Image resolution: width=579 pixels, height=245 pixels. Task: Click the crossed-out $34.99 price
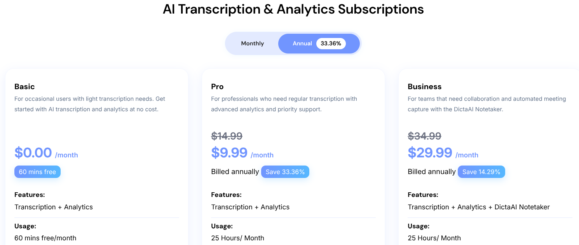[424, 136]
